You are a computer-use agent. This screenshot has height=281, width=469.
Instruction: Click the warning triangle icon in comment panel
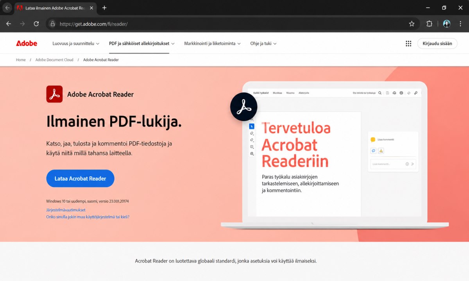(381, 151)
